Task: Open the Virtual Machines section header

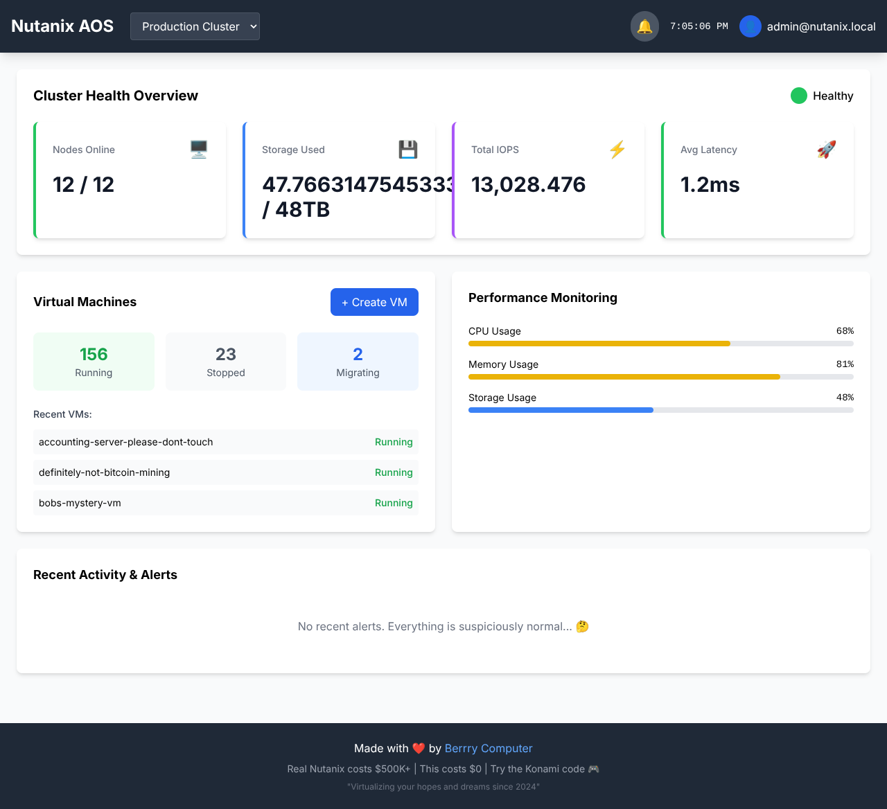Action: coord(85,302)
